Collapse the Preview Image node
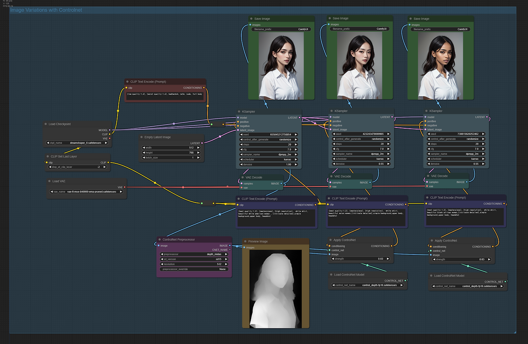This screenshot has height=344, width=528. point(246,241)
